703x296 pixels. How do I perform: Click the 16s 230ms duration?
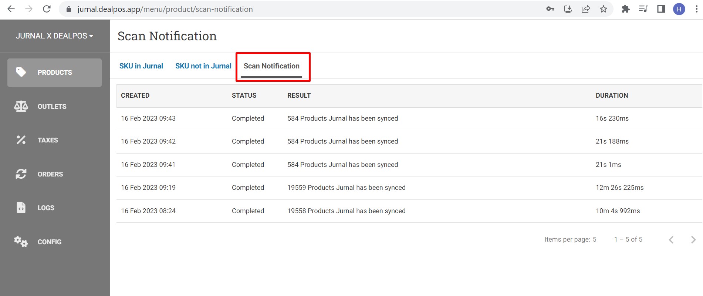(612, 118)
